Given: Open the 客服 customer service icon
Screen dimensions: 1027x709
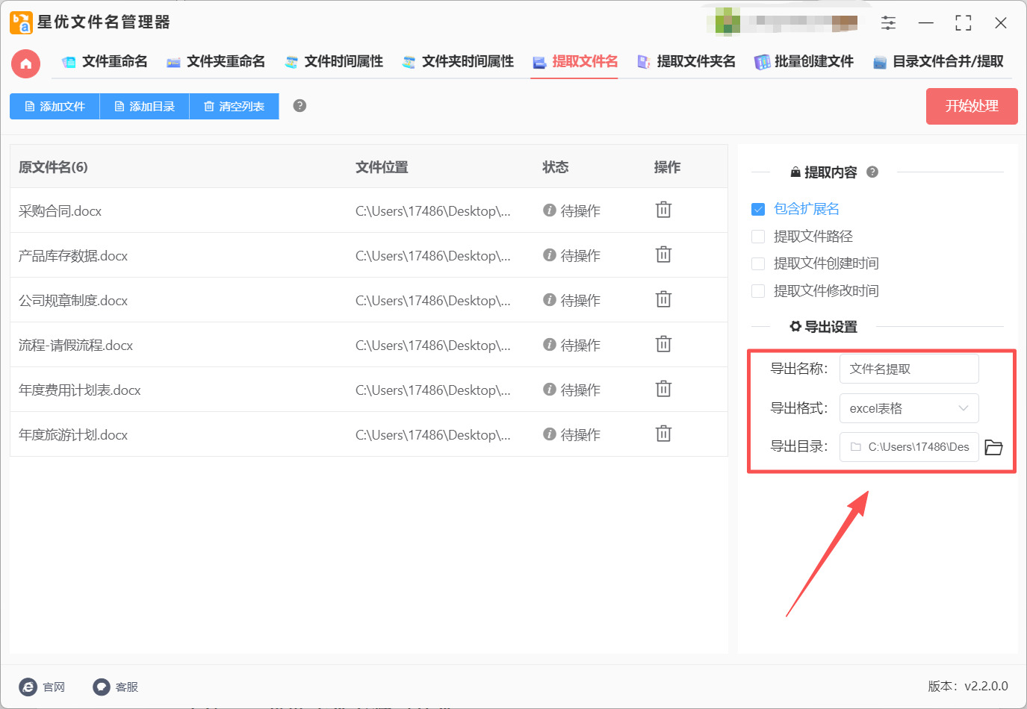Looking at the screenshot, I should coord(102,687).
